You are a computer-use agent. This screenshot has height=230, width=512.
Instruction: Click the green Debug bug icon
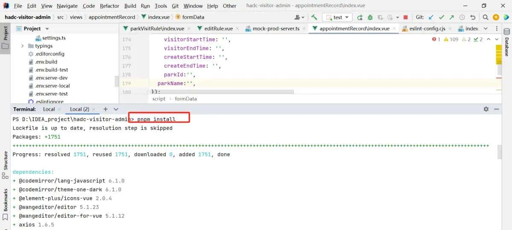pyautogui.click(x=370, y=17)
